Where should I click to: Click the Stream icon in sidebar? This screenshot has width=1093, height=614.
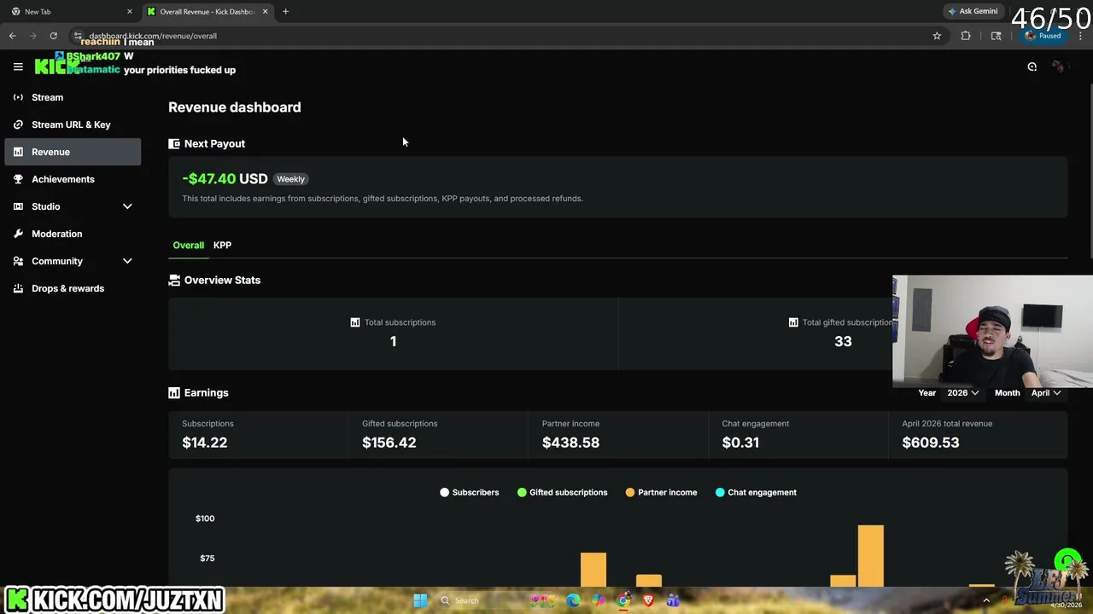[18, 97]
